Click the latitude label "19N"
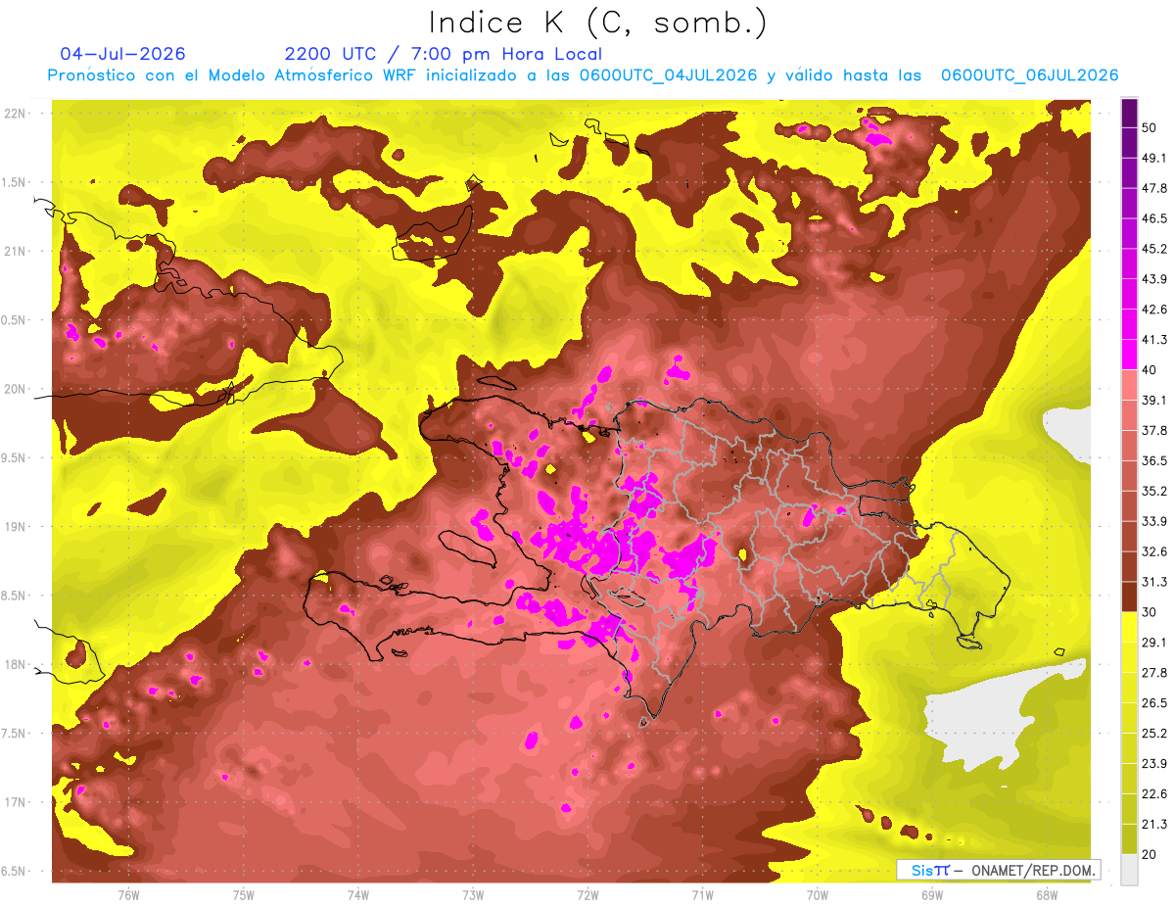This screenshot has height=908, width=1175. point(15,527)
